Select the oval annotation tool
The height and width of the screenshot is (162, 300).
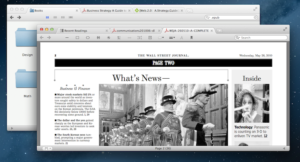click(87, 38)
